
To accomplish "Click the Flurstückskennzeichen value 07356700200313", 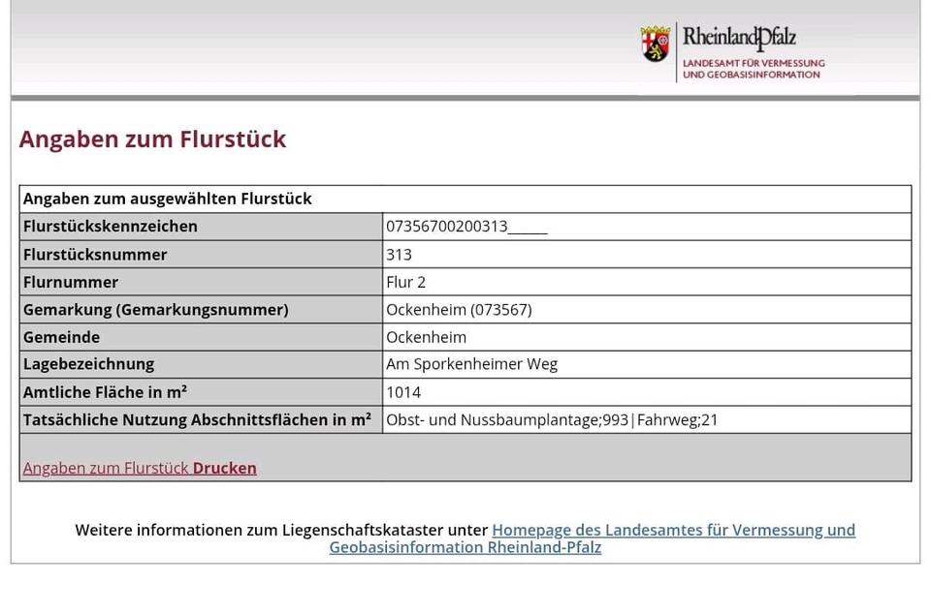I will click(447, 227).
